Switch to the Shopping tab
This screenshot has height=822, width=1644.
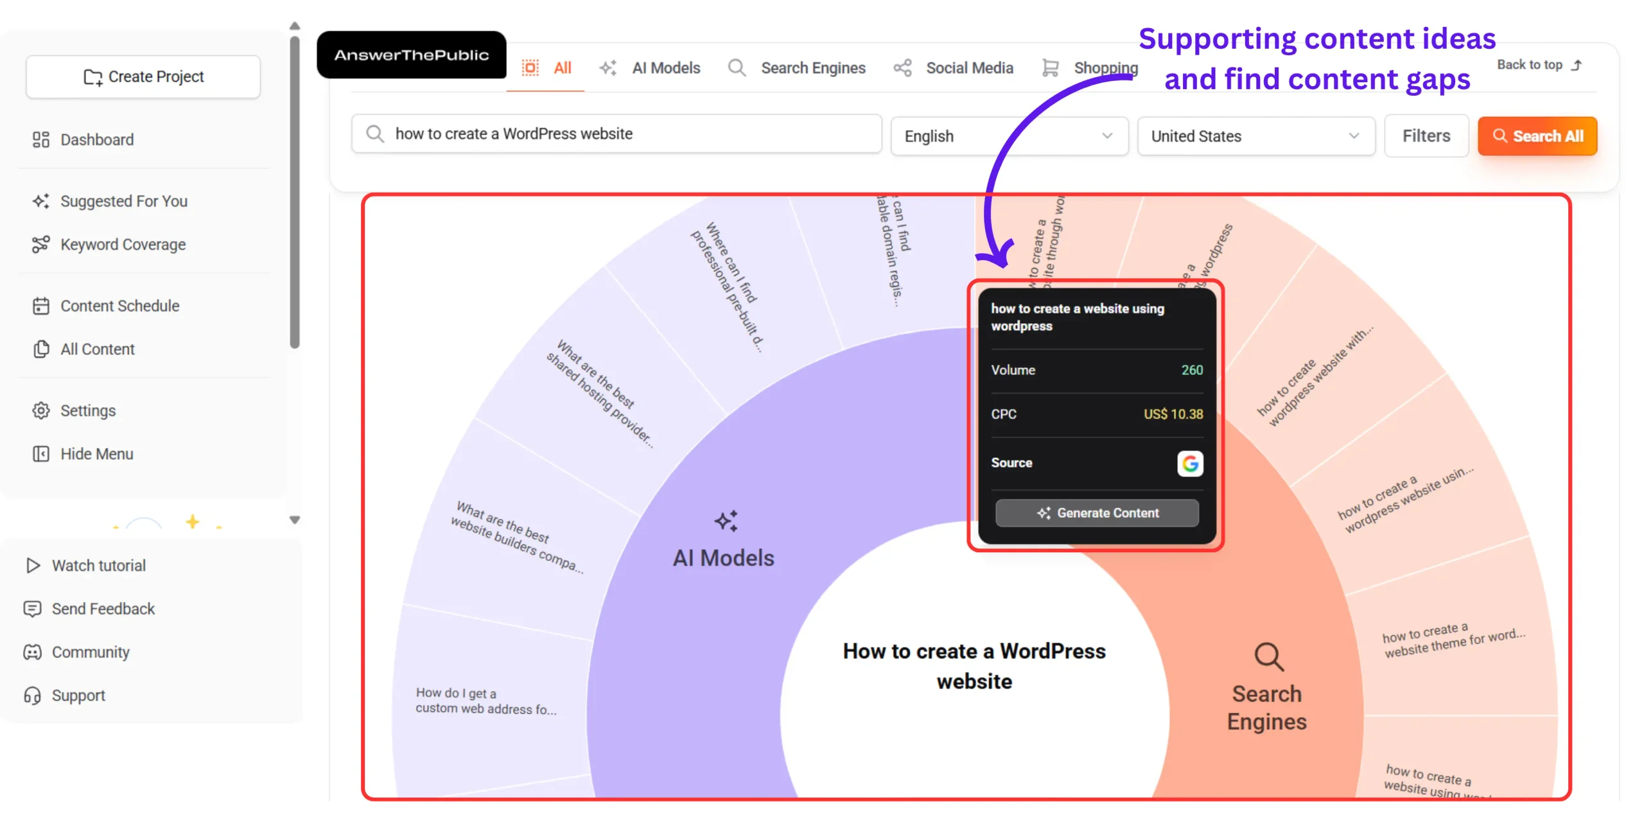pos(1090,68)
